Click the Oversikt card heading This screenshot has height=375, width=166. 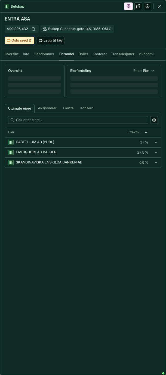[15, 71]
